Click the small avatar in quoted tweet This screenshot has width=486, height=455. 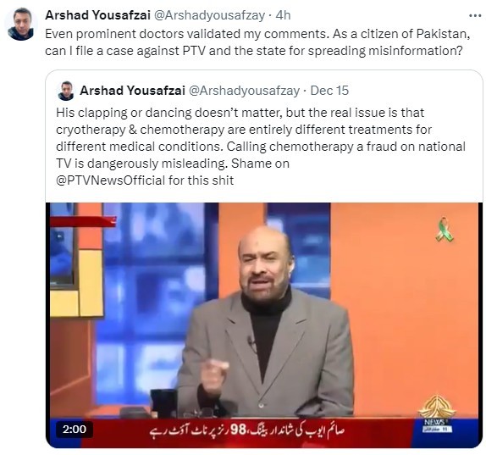pos(66,91)
